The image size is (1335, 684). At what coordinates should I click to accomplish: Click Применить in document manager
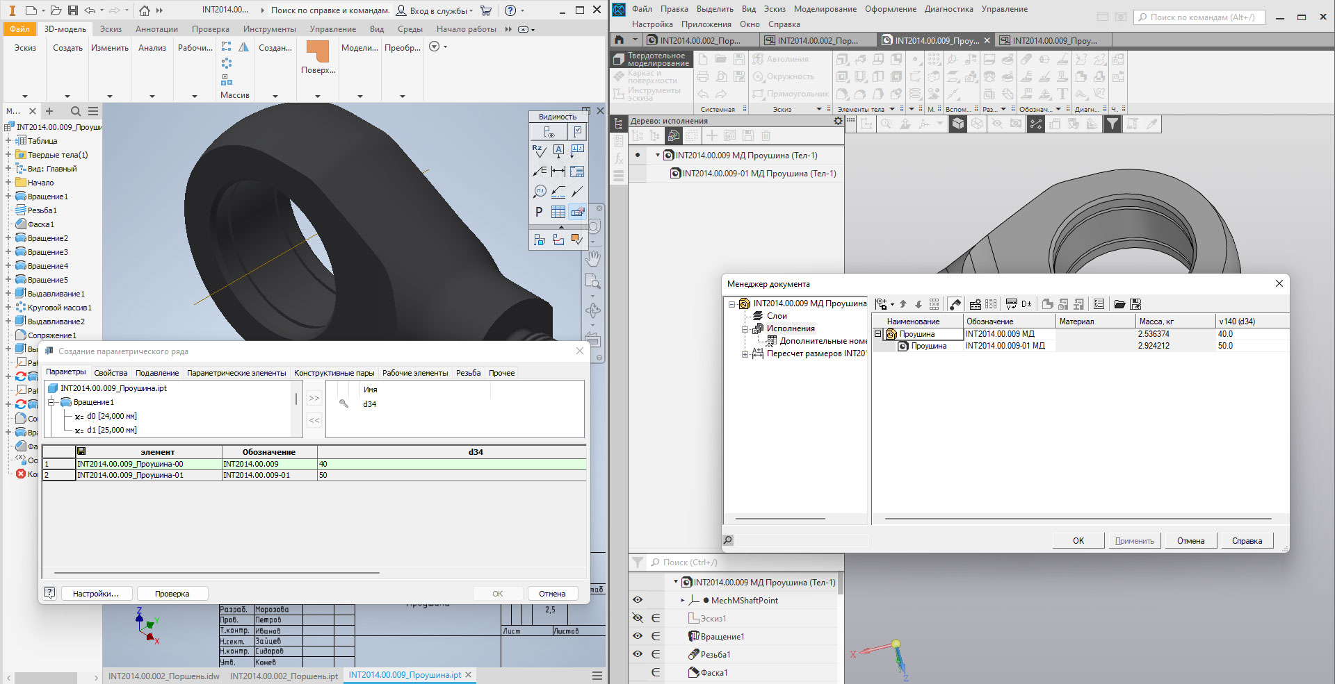point(1134,541)
